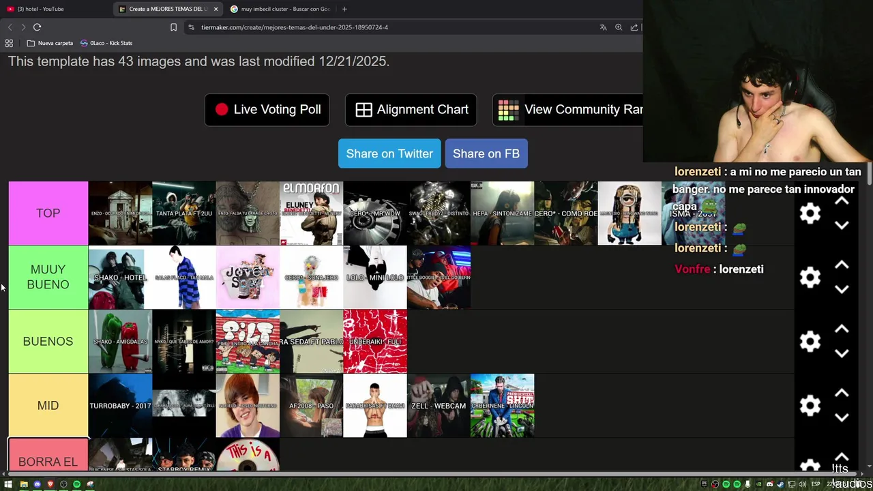873x491 pixels.
Task: Open the translate page icon
Action: point(603,27)
